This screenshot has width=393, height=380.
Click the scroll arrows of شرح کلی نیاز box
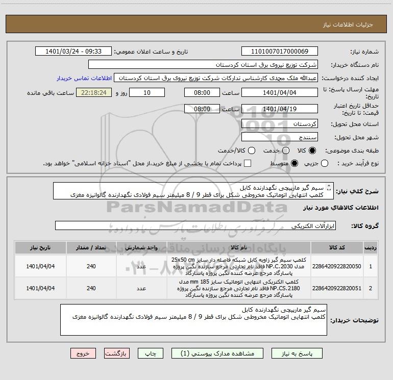(x=329, y=187)
